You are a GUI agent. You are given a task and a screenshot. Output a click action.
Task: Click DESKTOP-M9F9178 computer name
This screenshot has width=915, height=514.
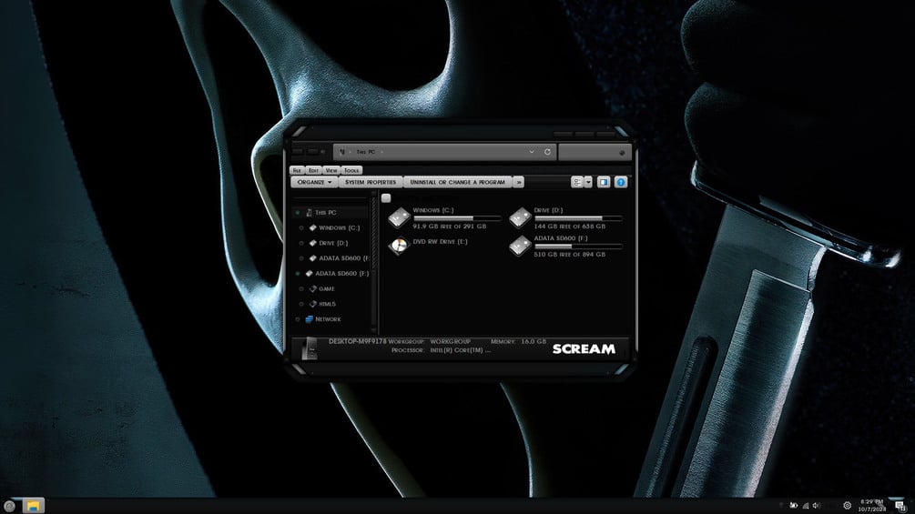point(357,341)
